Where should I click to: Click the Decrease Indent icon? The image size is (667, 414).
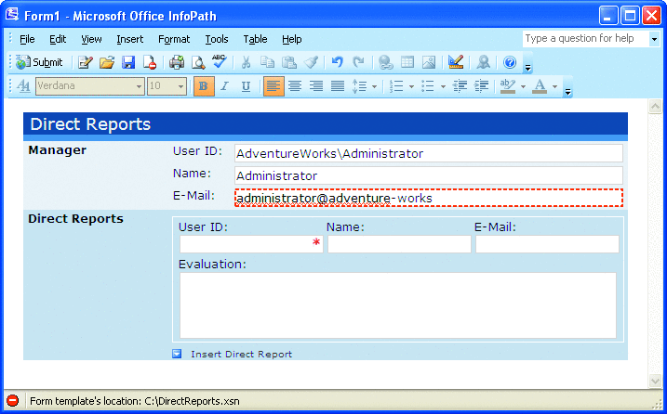click(x=460, y=86)
